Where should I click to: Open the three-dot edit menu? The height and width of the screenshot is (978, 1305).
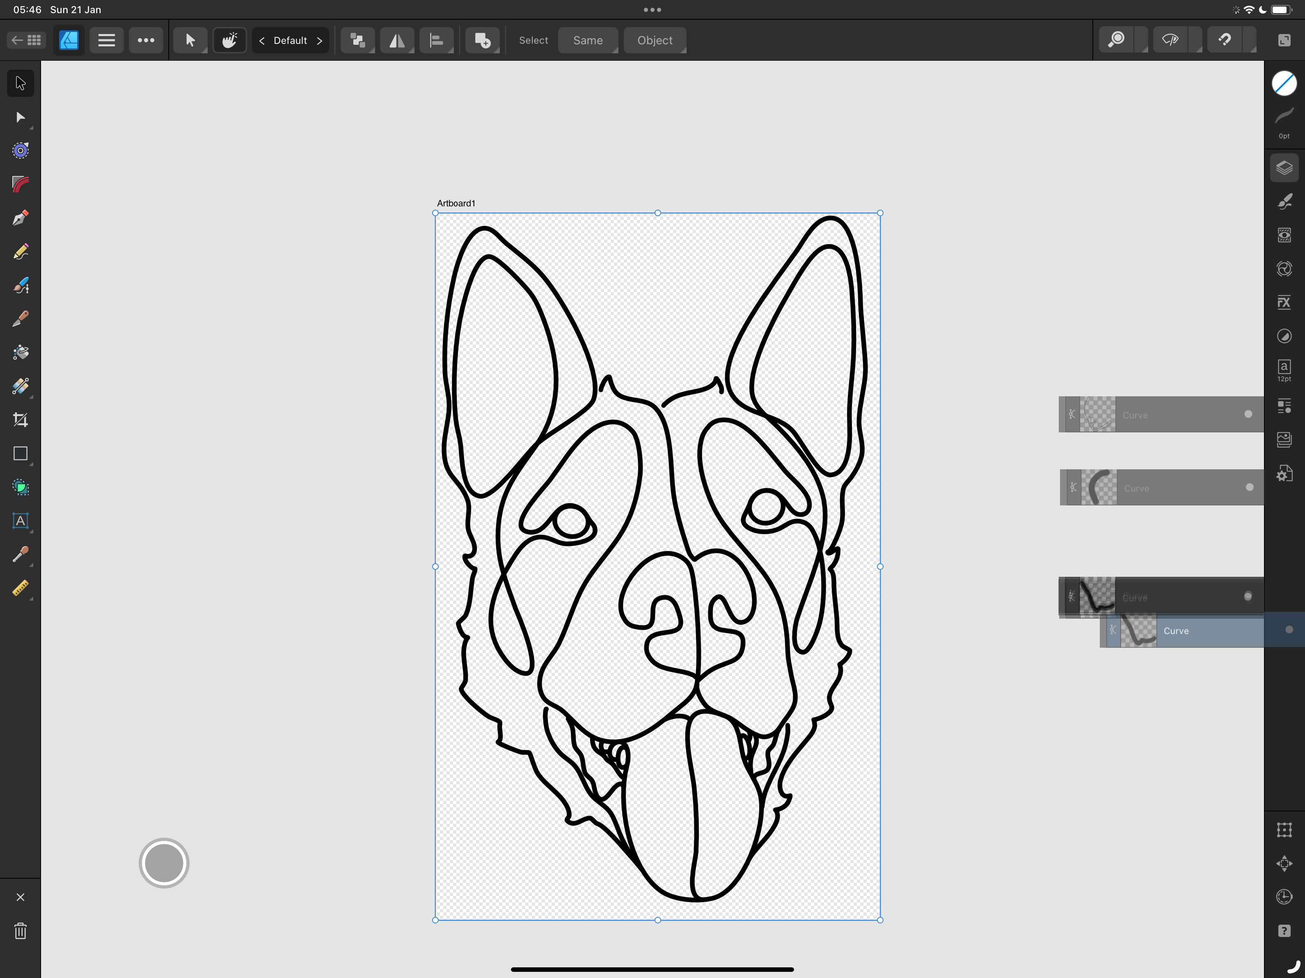pos(146,40)
